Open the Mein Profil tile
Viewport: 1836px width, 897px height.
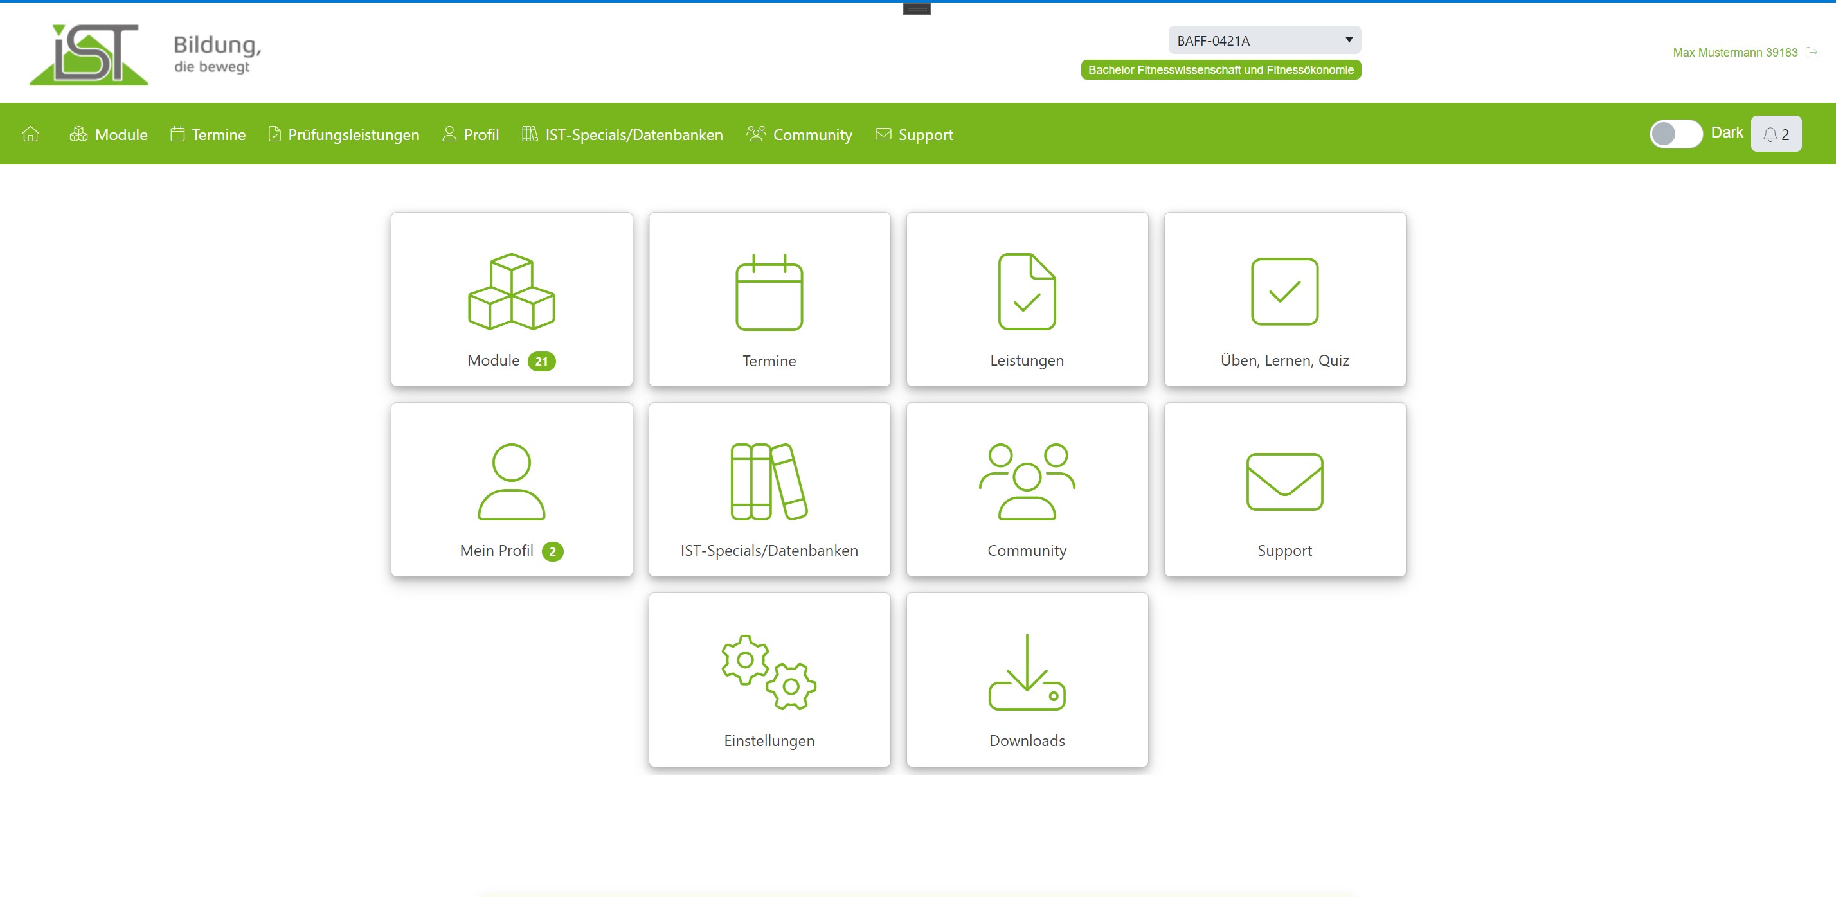click(511, 490)
